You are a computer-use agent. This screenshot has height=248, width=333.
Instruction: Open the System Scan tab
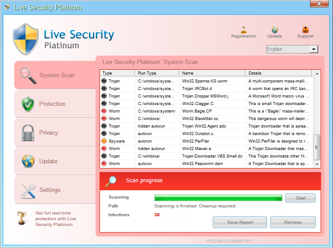(x=55, y=75)
